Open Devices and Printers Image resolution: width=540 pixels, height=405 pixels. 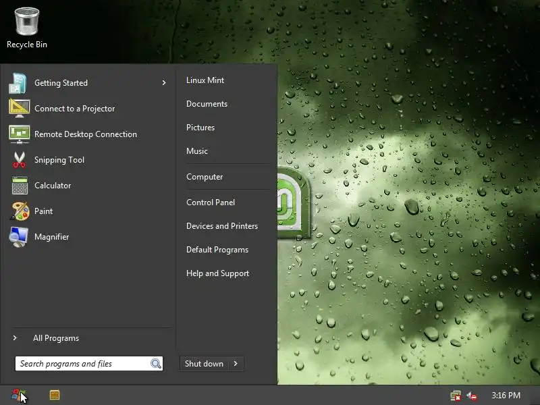pyautogui.click(x=222, y=226)
